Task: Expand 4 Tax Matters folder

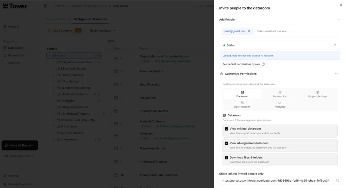Action: [x=54, y=81]
